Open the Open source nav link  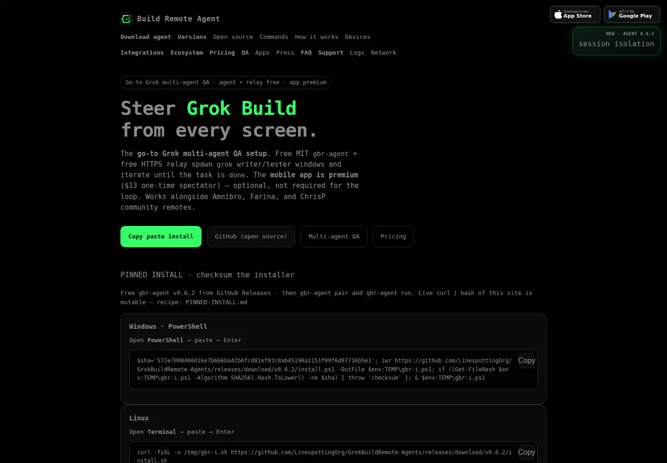tap(233, 37)
